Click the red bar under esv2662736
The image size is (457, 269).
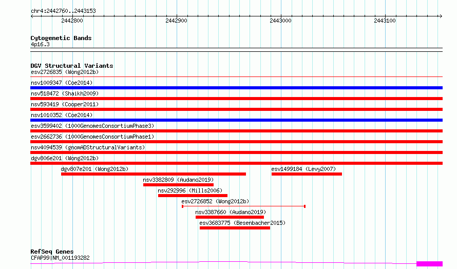236,142
